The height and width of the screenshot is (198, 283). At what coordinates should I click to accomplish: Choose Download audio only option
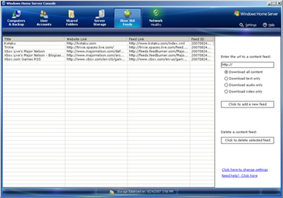click(x=243, y=85)
